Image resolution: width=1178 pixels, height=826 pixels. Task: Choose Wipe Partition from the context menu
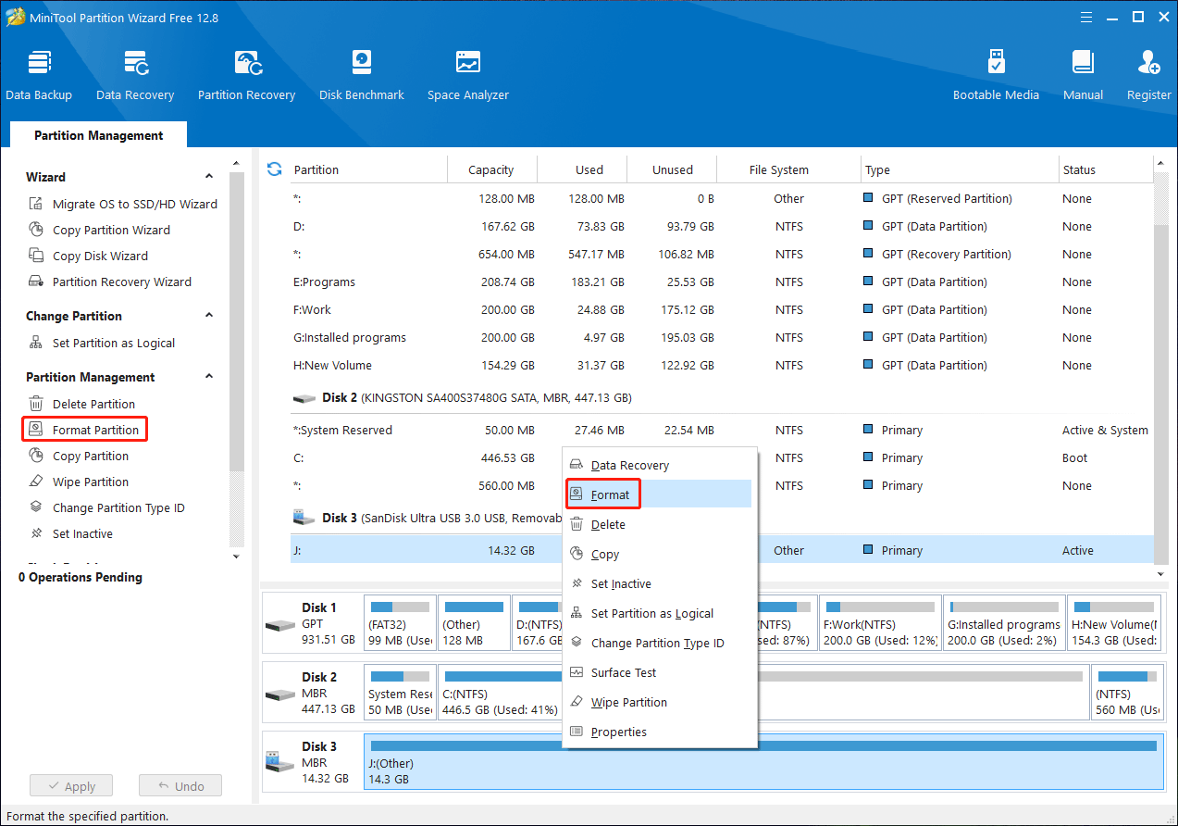click(660, 702)
